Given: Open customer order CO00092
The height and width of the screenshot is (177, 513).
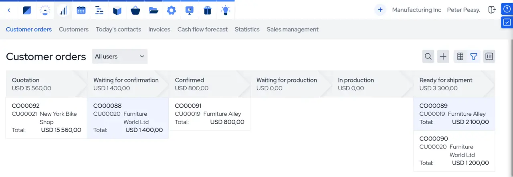Looking at the screenshot, I should [x=26, y=106].
